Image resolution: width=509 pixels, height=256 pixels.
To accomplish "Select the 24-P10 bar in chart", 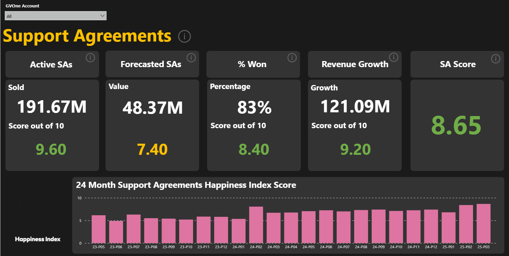I will (396, 227).
